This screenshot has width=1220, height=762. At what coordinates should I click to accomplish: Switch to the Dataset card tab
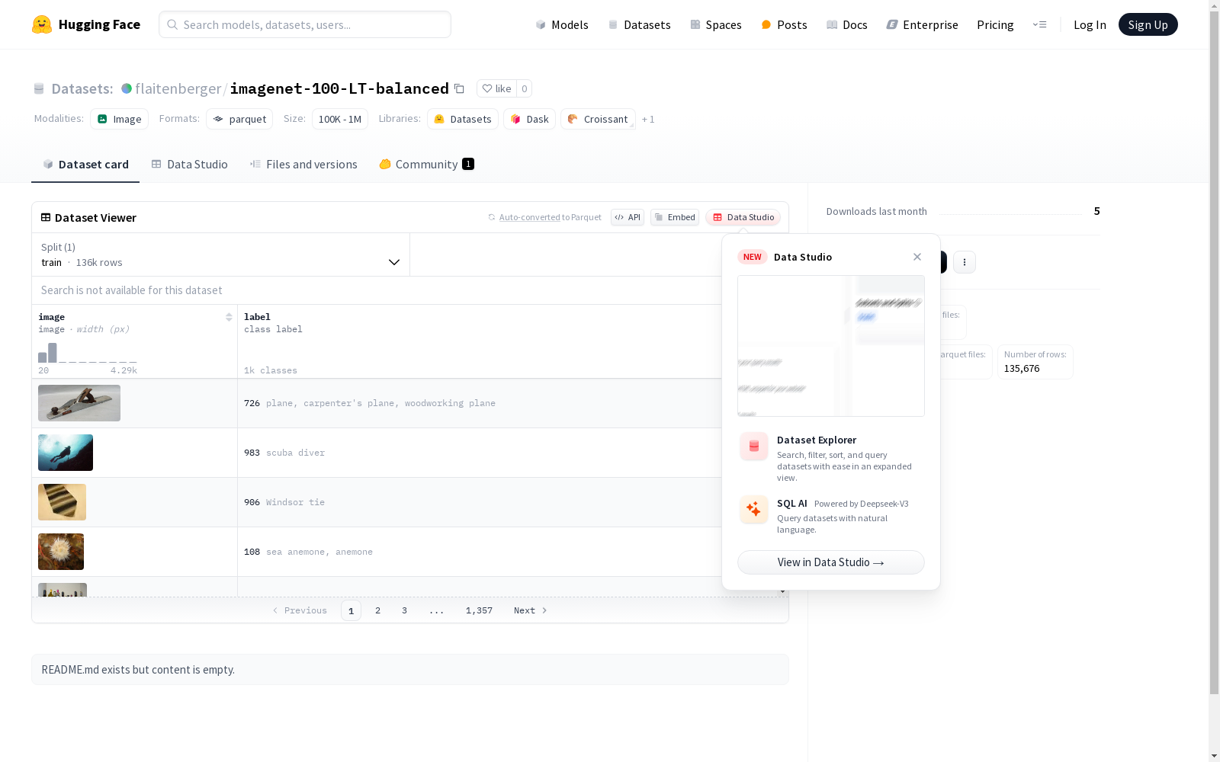click(85, 164)
